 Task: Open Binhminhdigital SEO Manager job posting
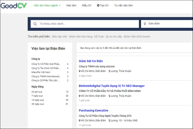click(x=112, y=86)
